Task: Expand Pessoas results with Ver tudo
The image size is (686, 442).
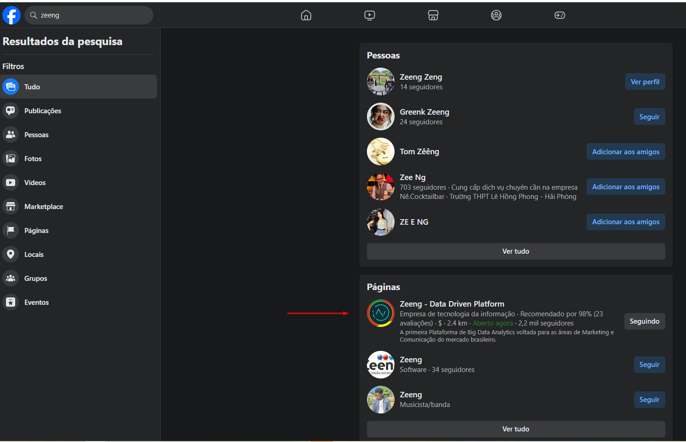Action: point(516,251)
